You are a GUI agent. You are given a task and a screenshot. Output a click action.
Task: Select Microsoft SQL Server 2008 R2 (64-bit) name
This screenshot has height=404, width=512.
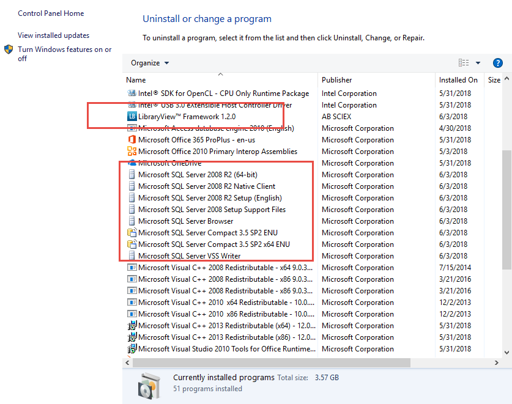tap(198, 175)
